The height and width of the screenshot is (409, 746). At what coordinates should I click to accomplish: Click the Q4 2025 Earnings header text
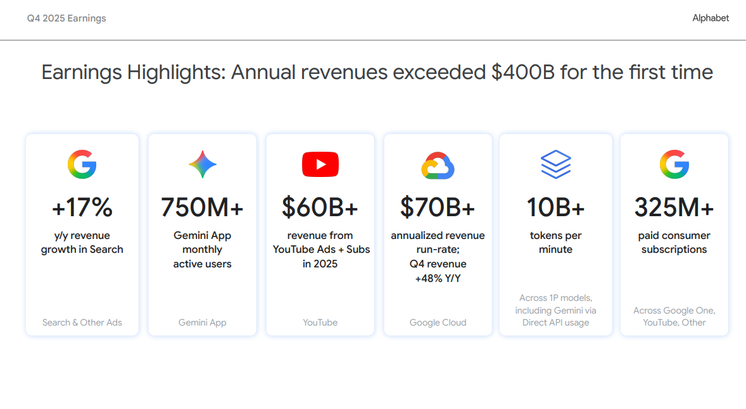[x=66, y=18]
